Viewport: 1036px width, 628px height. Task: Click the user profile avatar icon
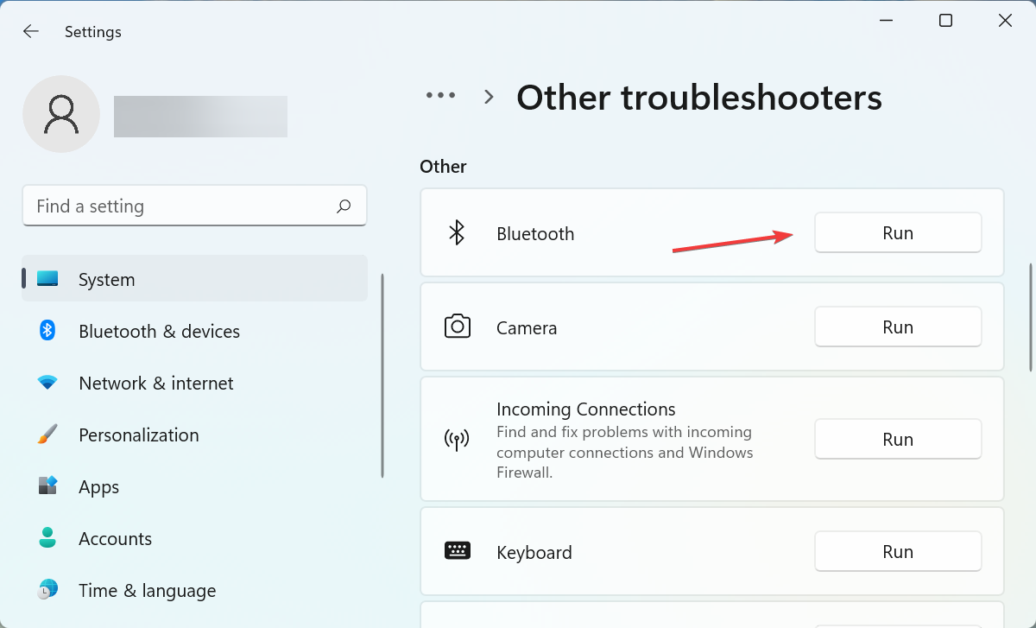click(x=61, y=114)
